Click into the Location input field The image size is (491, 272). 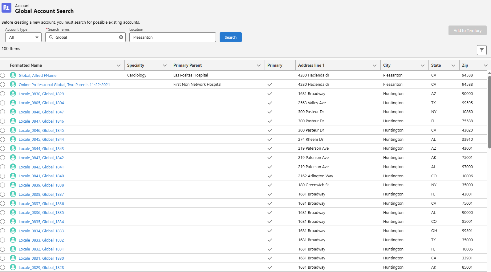[172, 37]
